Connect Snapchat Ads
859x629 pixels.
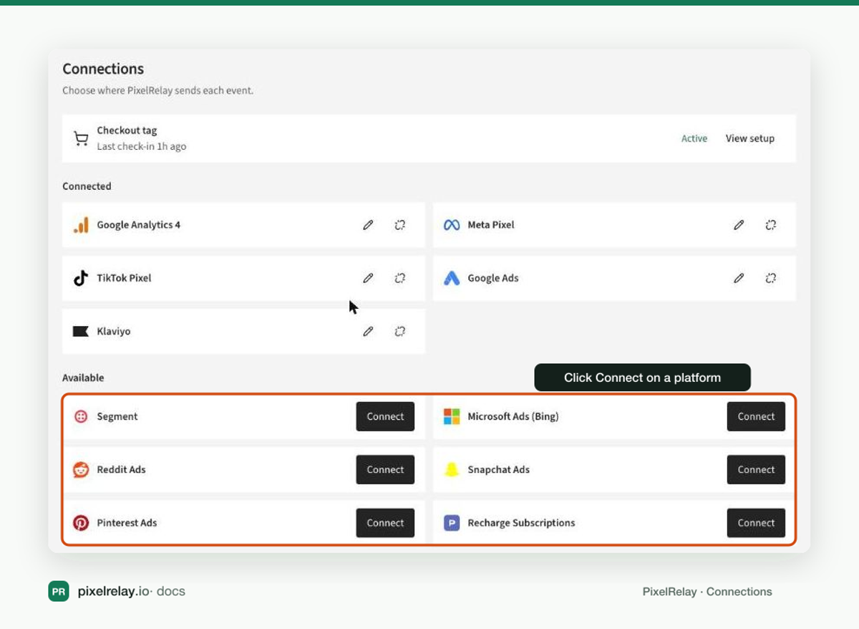(x=756, y=469)
